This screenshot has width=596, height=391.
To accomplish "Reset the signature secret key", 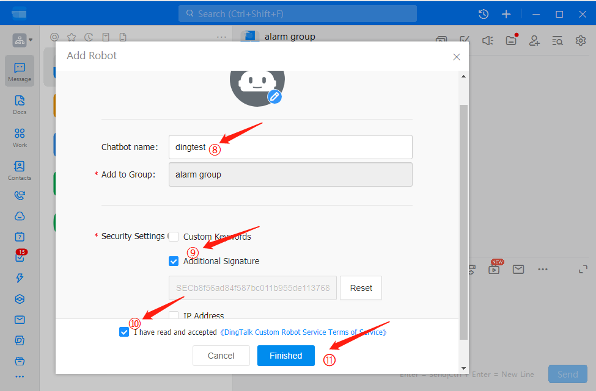I will point(361,288).
